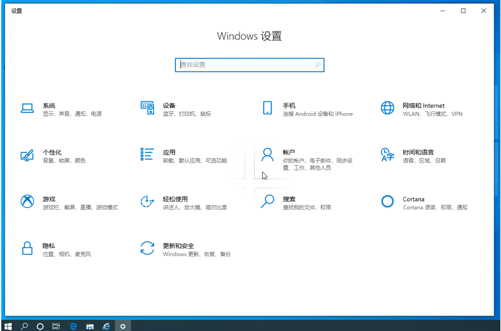Minimize the 设置 window
Image resolution: width=501 pixels, height=331 pixels.
coord(443,11)
